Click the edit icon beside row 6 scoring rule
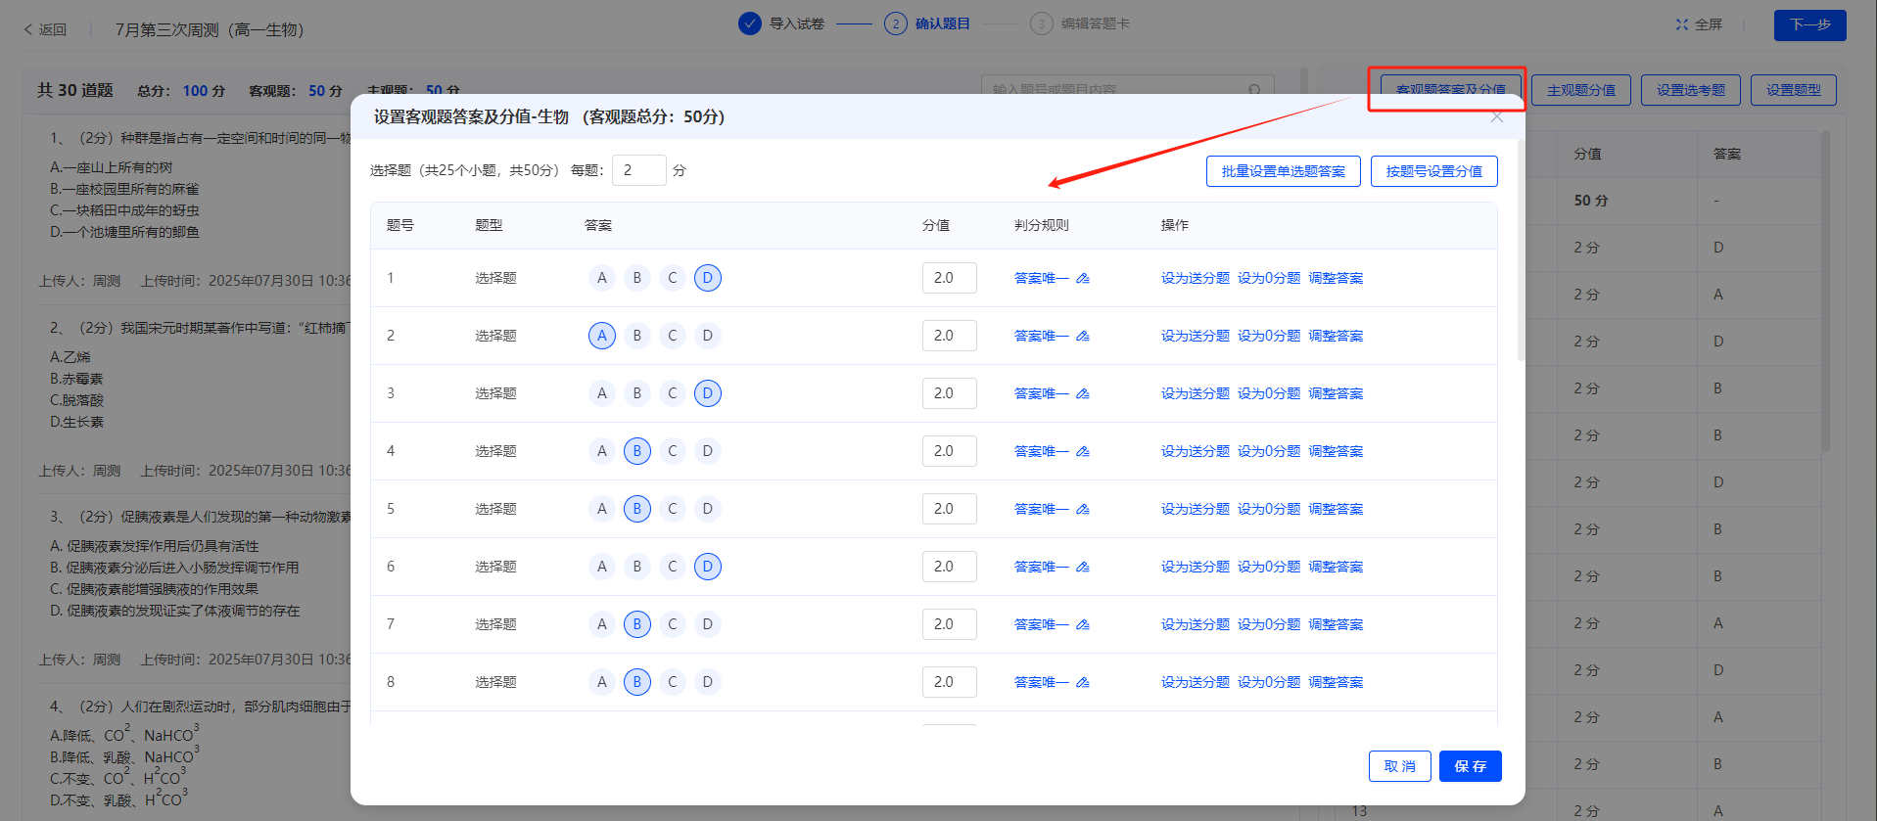1877x821 pixels. tap(1083, 567)
